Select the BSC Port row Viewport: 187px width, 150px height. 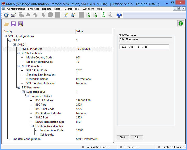click(58, 105)
